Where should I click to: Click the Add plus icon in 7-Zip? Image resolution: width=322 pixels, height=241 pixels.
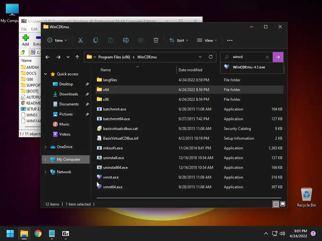(x=25, y=38)
